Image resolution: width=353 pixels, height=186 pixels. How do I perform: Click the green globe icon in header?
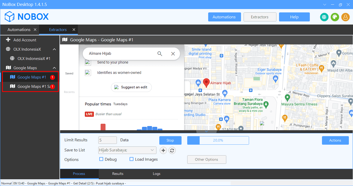324,17
